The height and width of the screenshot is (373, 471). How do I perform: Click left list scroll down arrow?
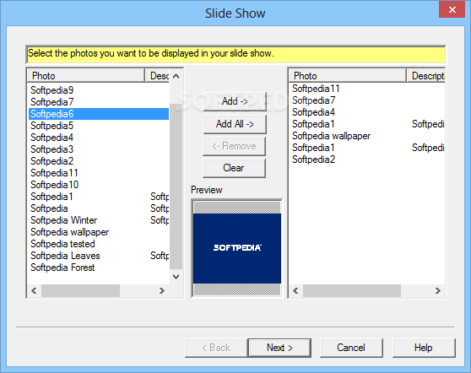(x=176, y=277)
